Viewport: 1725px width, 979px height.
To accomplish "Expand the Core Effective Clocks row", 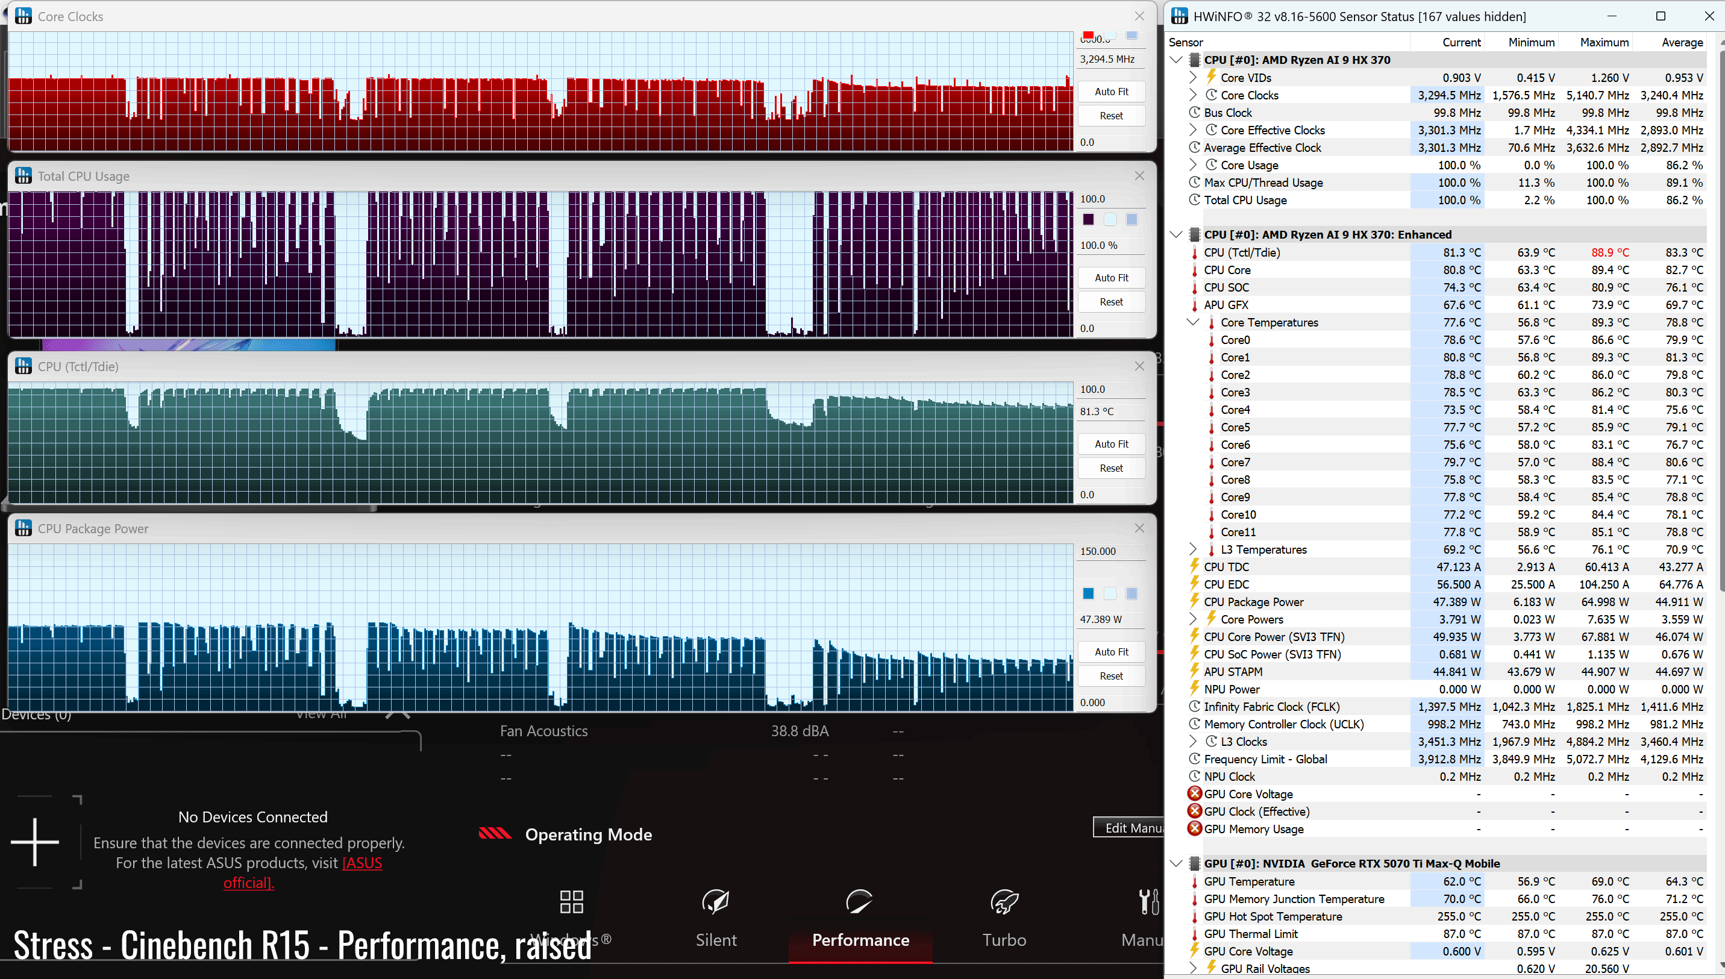I will [x=1192, y=130].
